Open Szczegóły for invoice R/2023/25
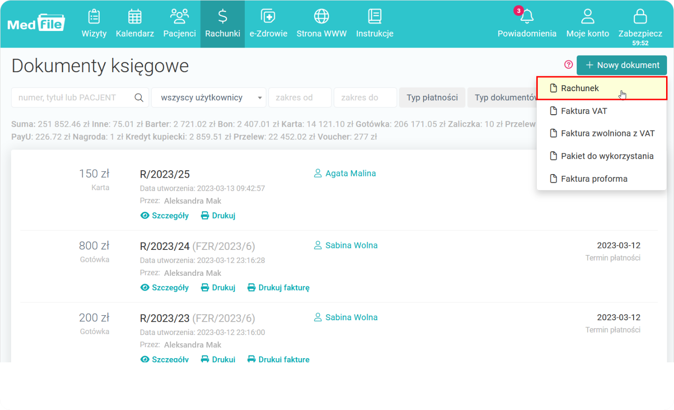This screenshot has width=674, height=410. (165, 216)
